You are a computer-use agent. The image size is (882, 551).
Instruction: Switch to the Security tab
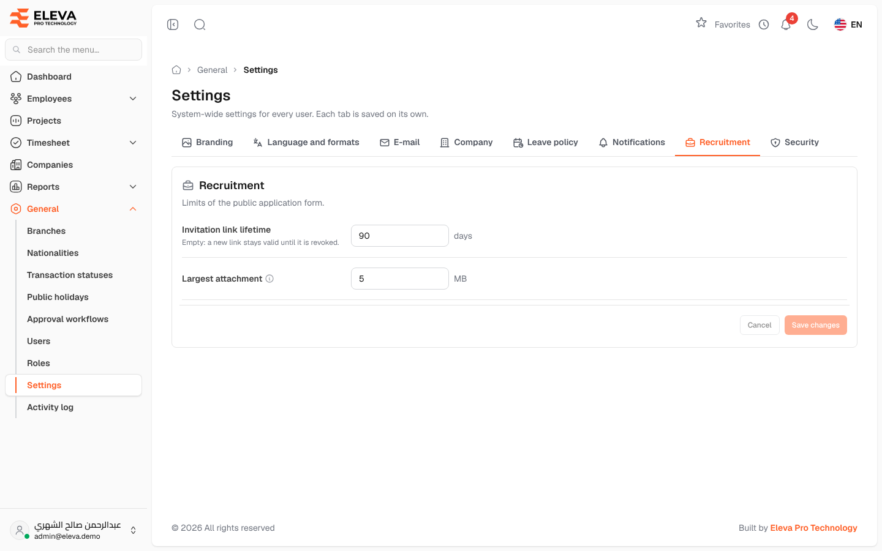click(794, 143)
